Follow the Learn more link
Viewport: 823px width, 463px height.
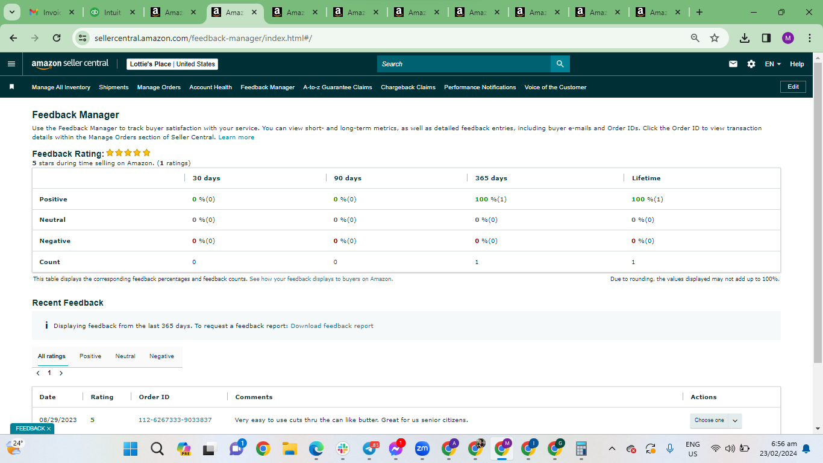[236, 137]
